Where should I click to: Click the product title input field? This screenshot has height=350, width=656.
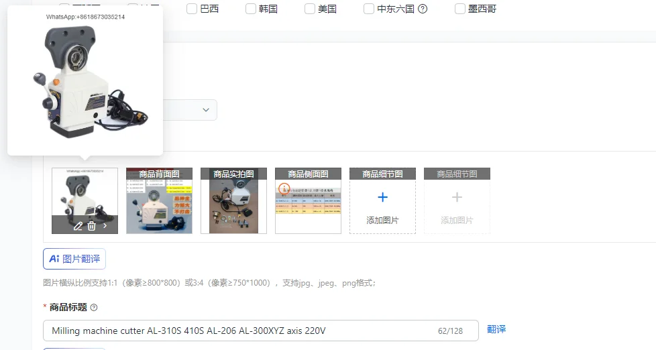click(261, 331)
